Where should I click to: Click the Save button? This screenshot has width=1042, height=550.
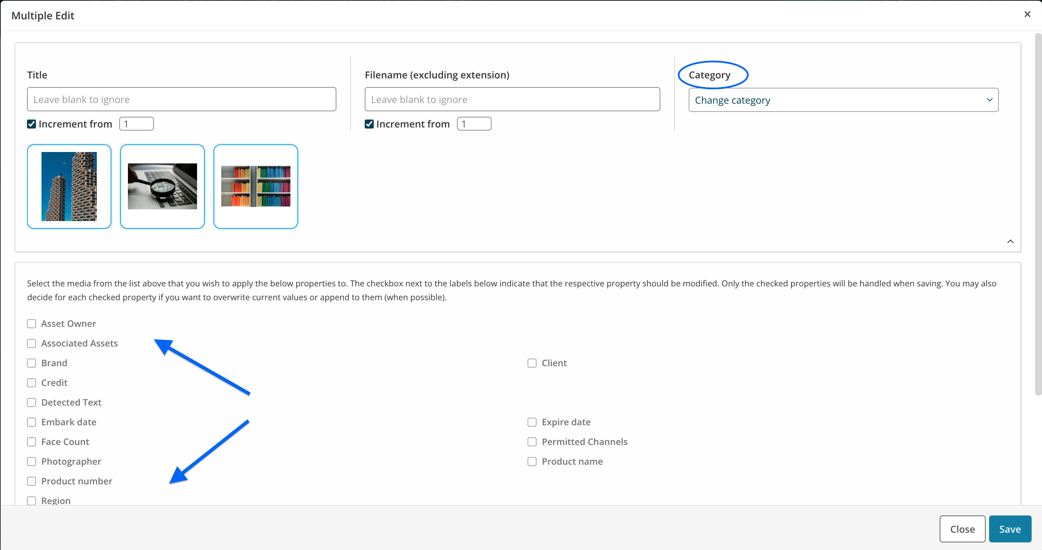click(1010, 529)
